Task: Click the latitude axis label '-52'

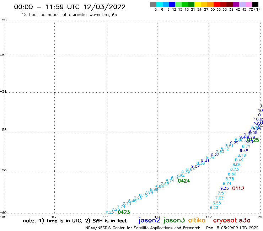Action: [x=3, y=55]
